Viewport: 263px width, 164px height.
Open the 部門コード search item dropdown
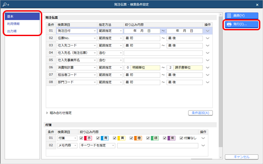tap(77, 82)
